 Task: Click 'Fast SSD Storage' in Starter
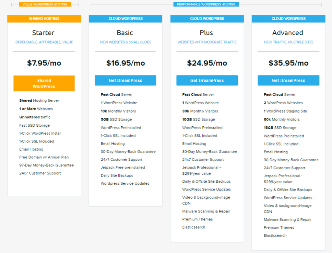(x=34, y=125)
